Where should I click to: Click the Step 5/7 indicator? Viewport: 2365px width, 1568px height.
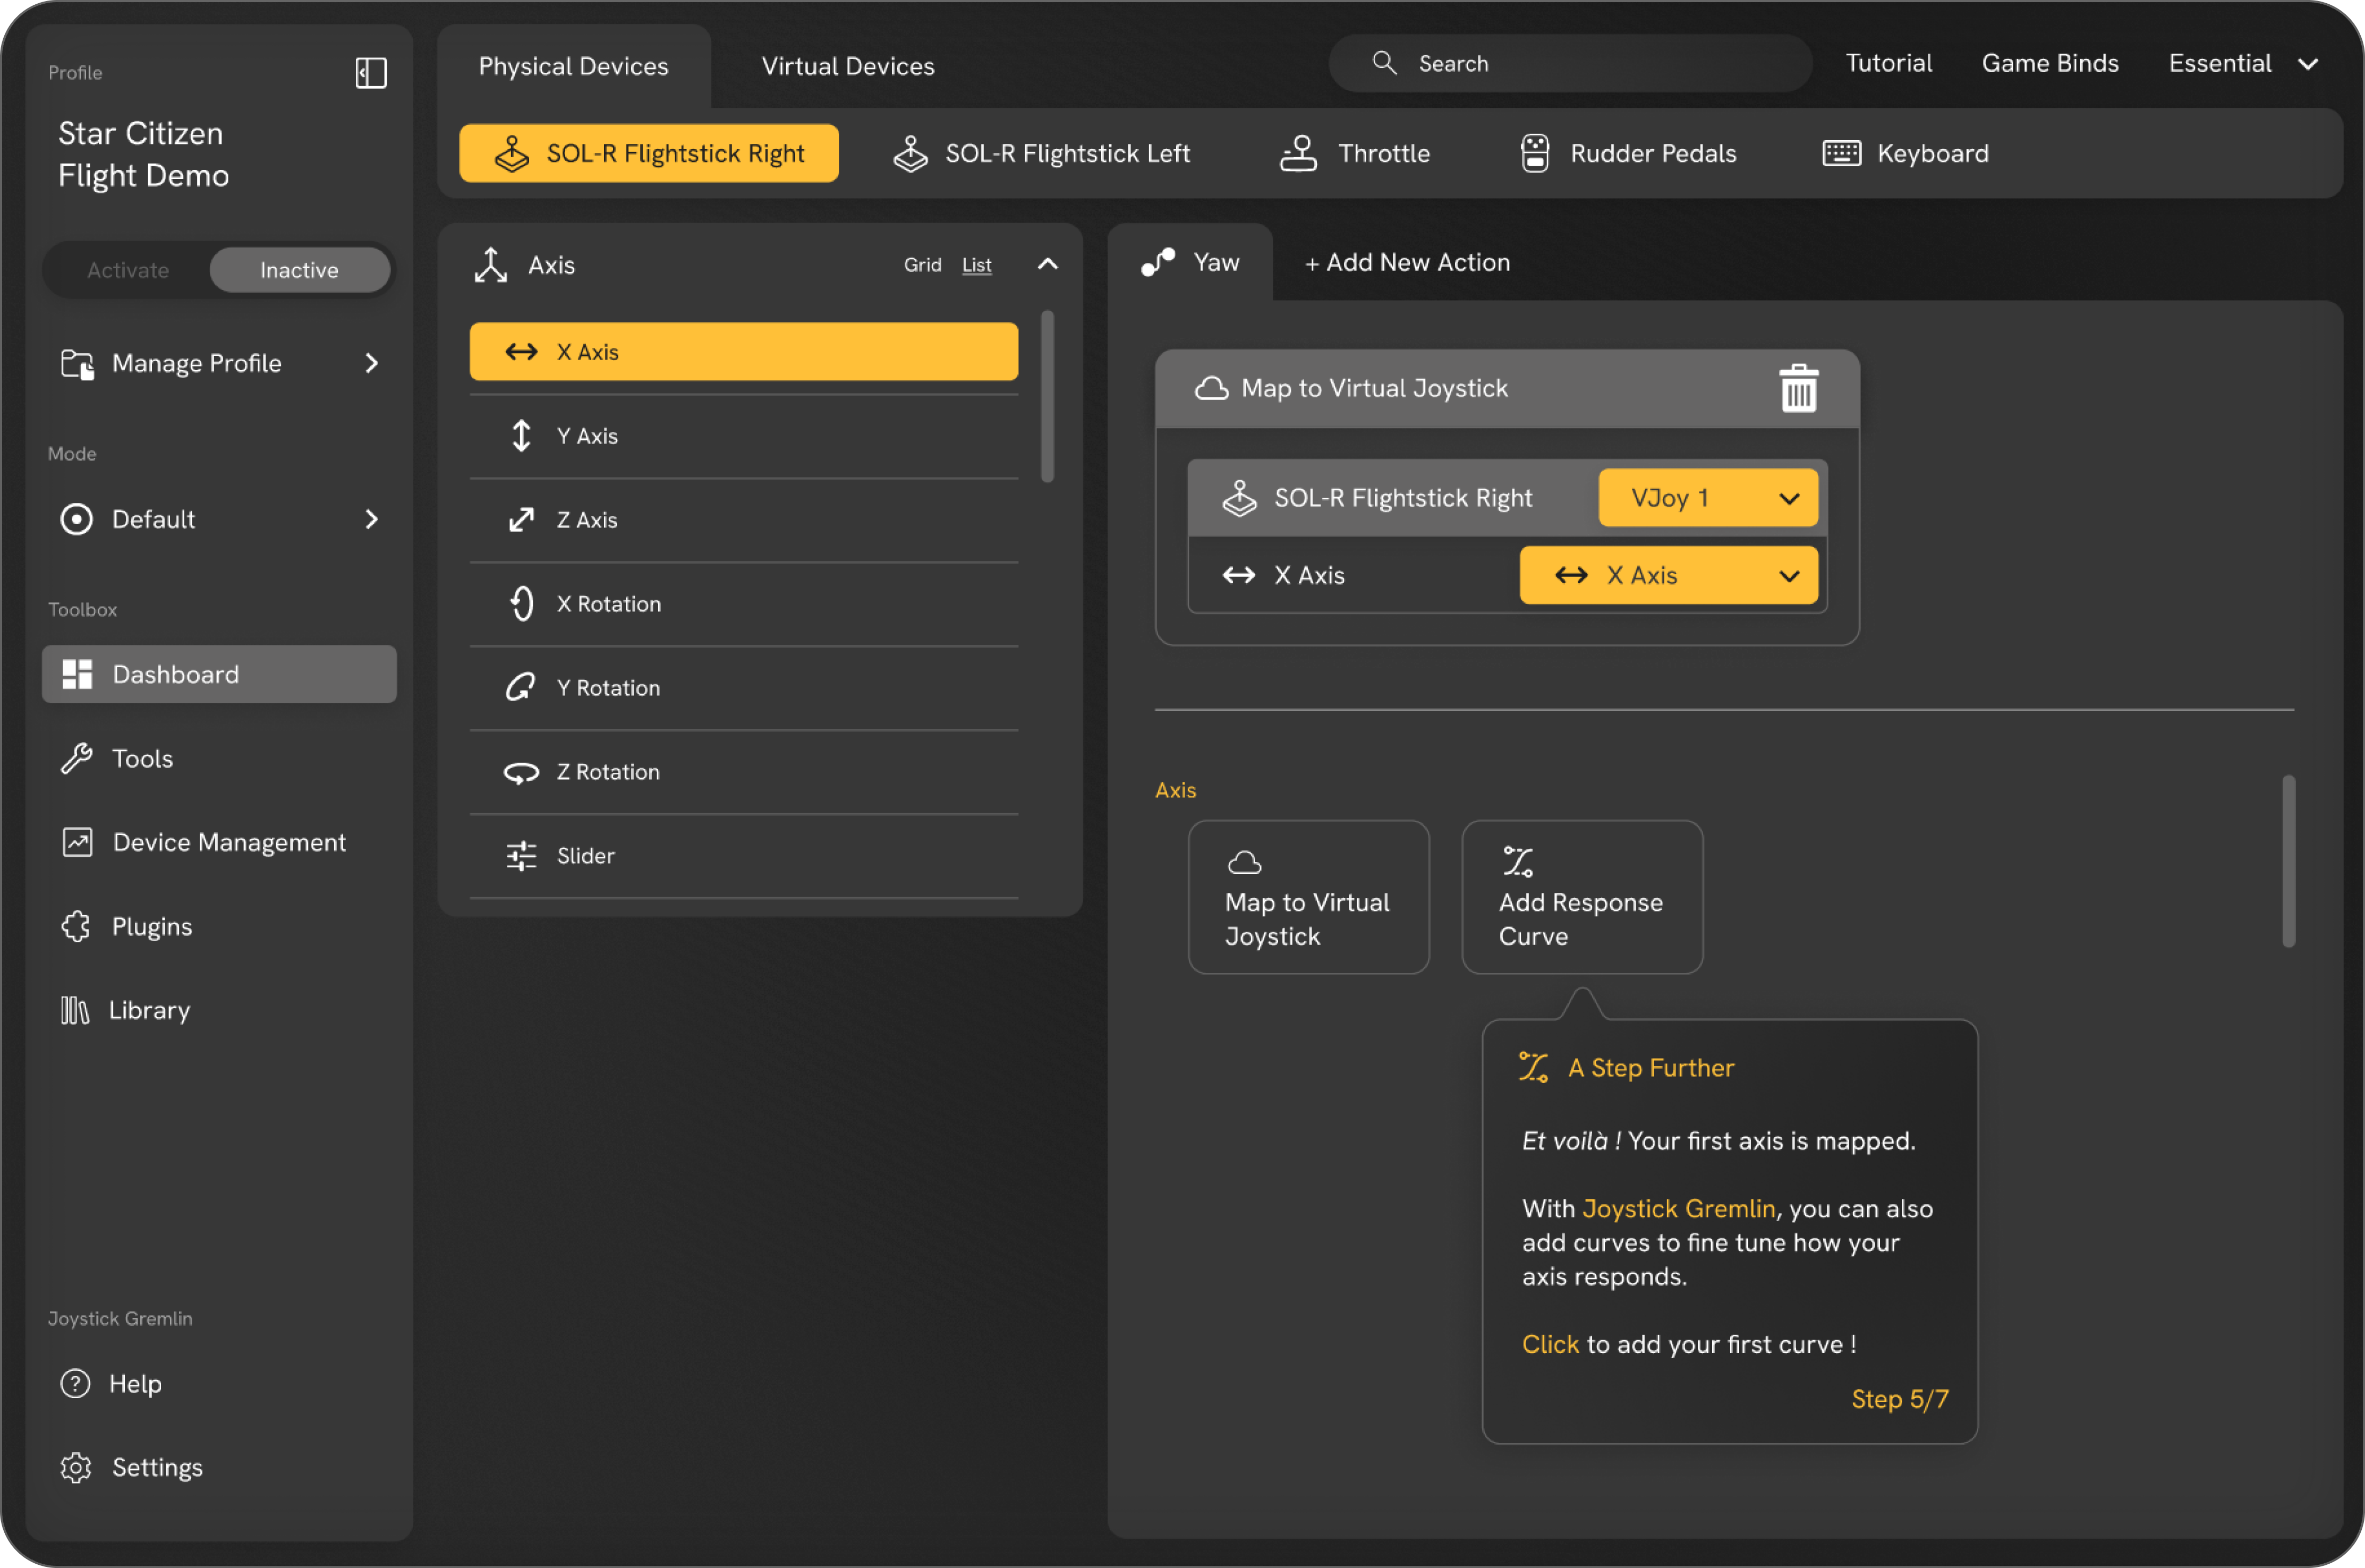[x=1899, y=1399]
